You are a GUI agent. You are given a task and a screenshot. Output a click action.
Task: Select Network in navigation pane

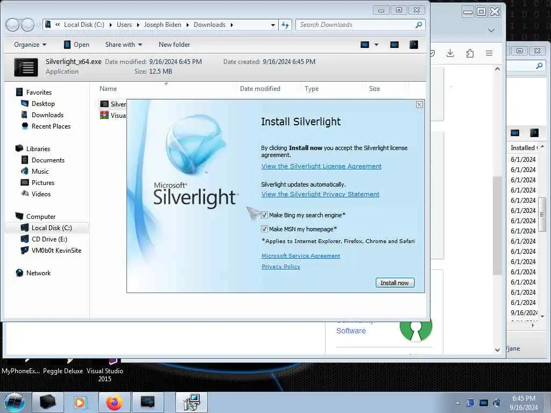(x=38, y=273)
